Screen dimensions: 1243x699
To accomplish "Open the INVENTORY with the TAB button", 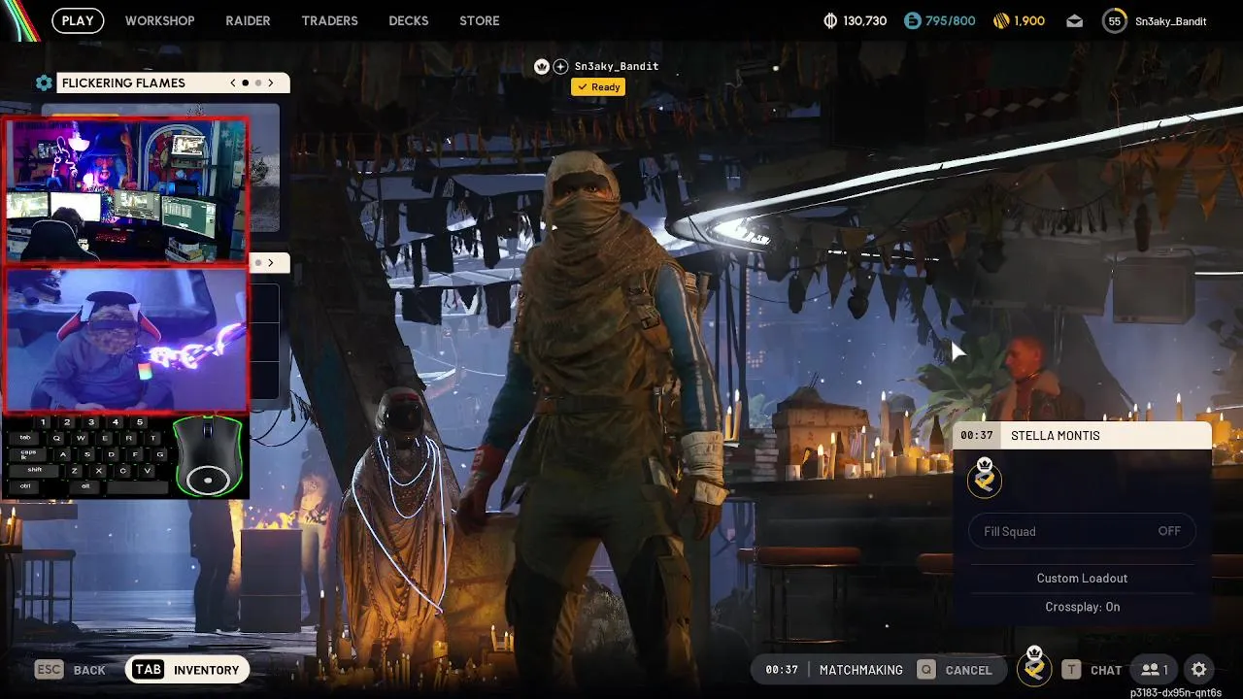I will (187, 669).
